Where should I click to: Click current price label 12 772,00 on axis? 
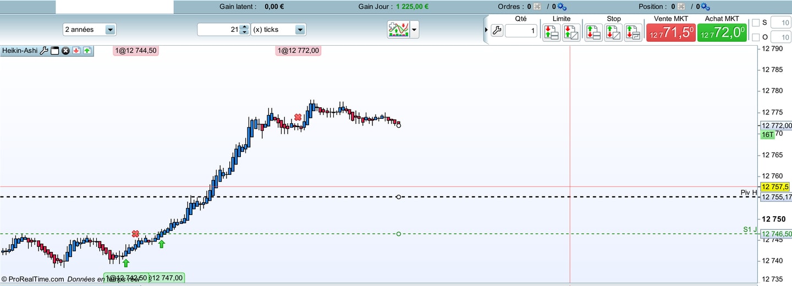[x=776, y=125]
